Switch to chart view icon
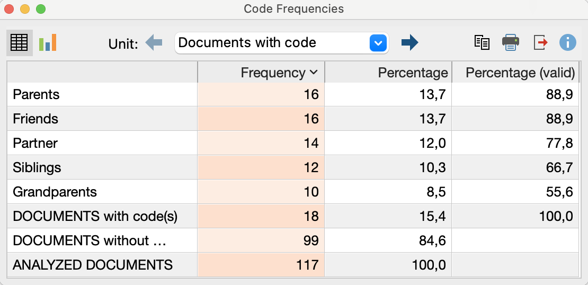 coord(48,43)
